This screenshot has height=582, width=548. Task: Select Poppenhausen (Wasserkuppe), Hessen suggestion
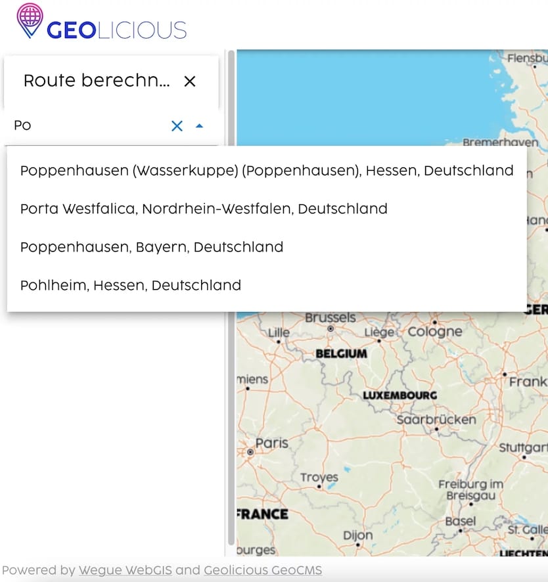click(266, 171)
